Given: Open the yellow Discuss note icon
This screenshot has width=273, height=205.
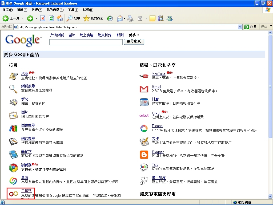Looking at the screenshot, I should 152,18.
